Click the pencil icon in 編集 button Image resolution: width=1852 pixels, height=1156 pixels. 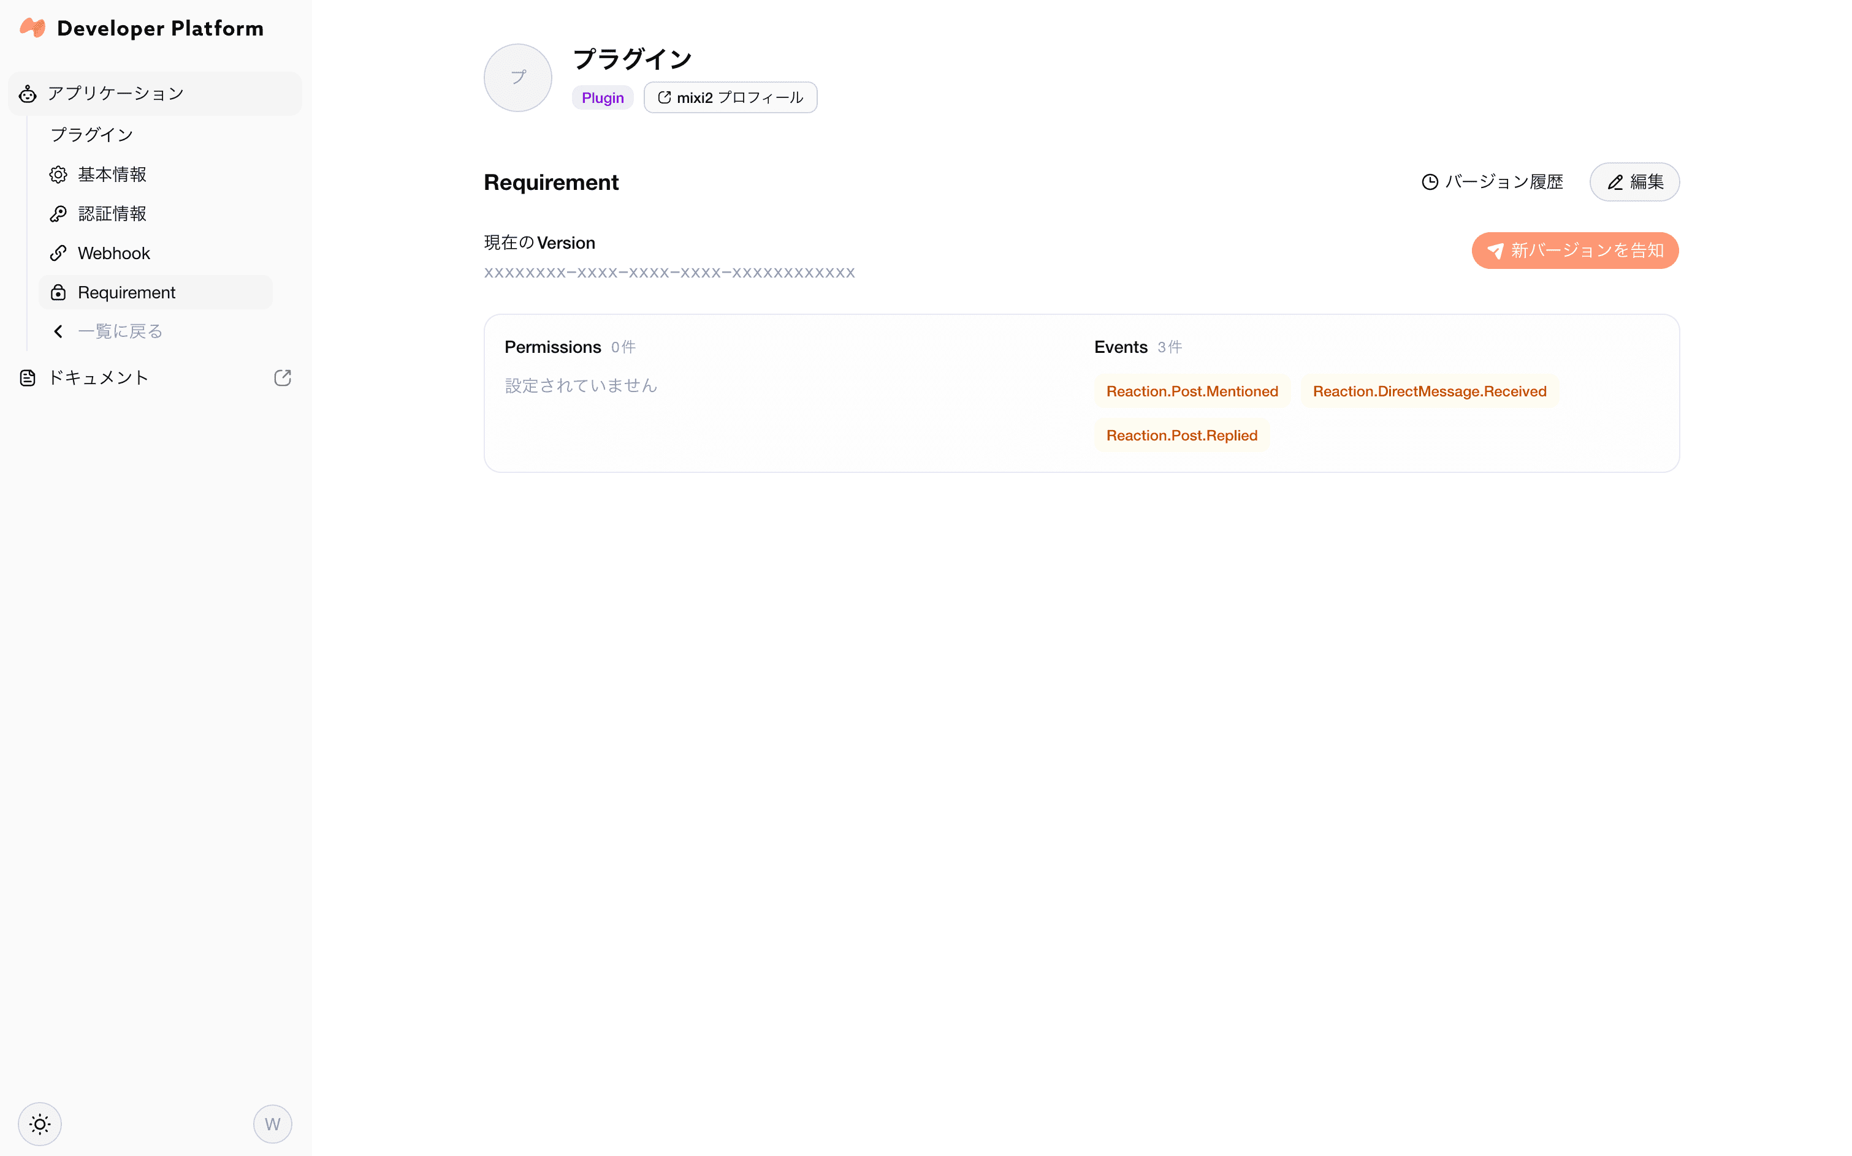[x=1615, y=182]
